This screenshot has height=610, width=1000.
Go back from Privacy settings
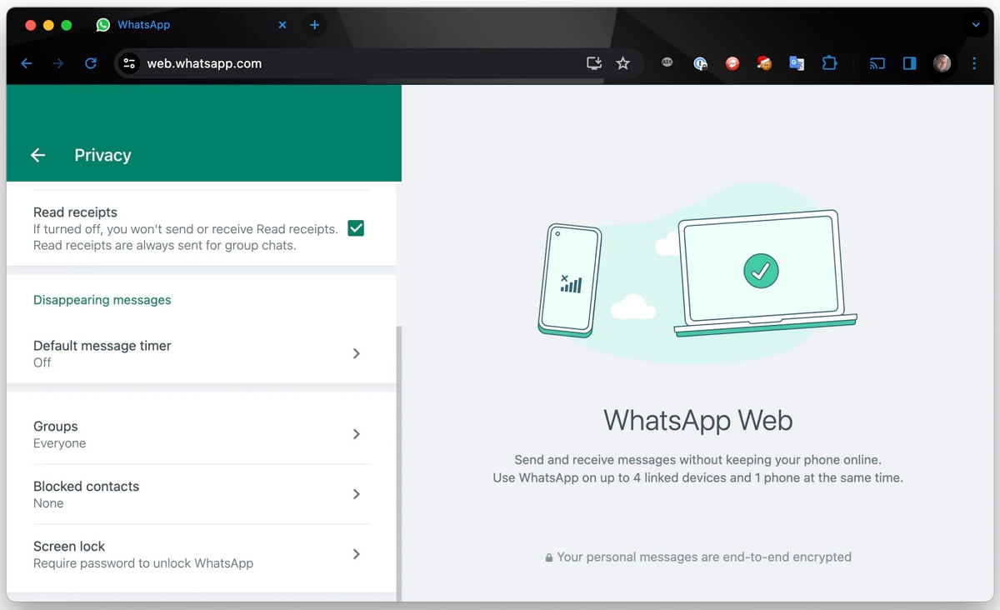coord(37,155)
